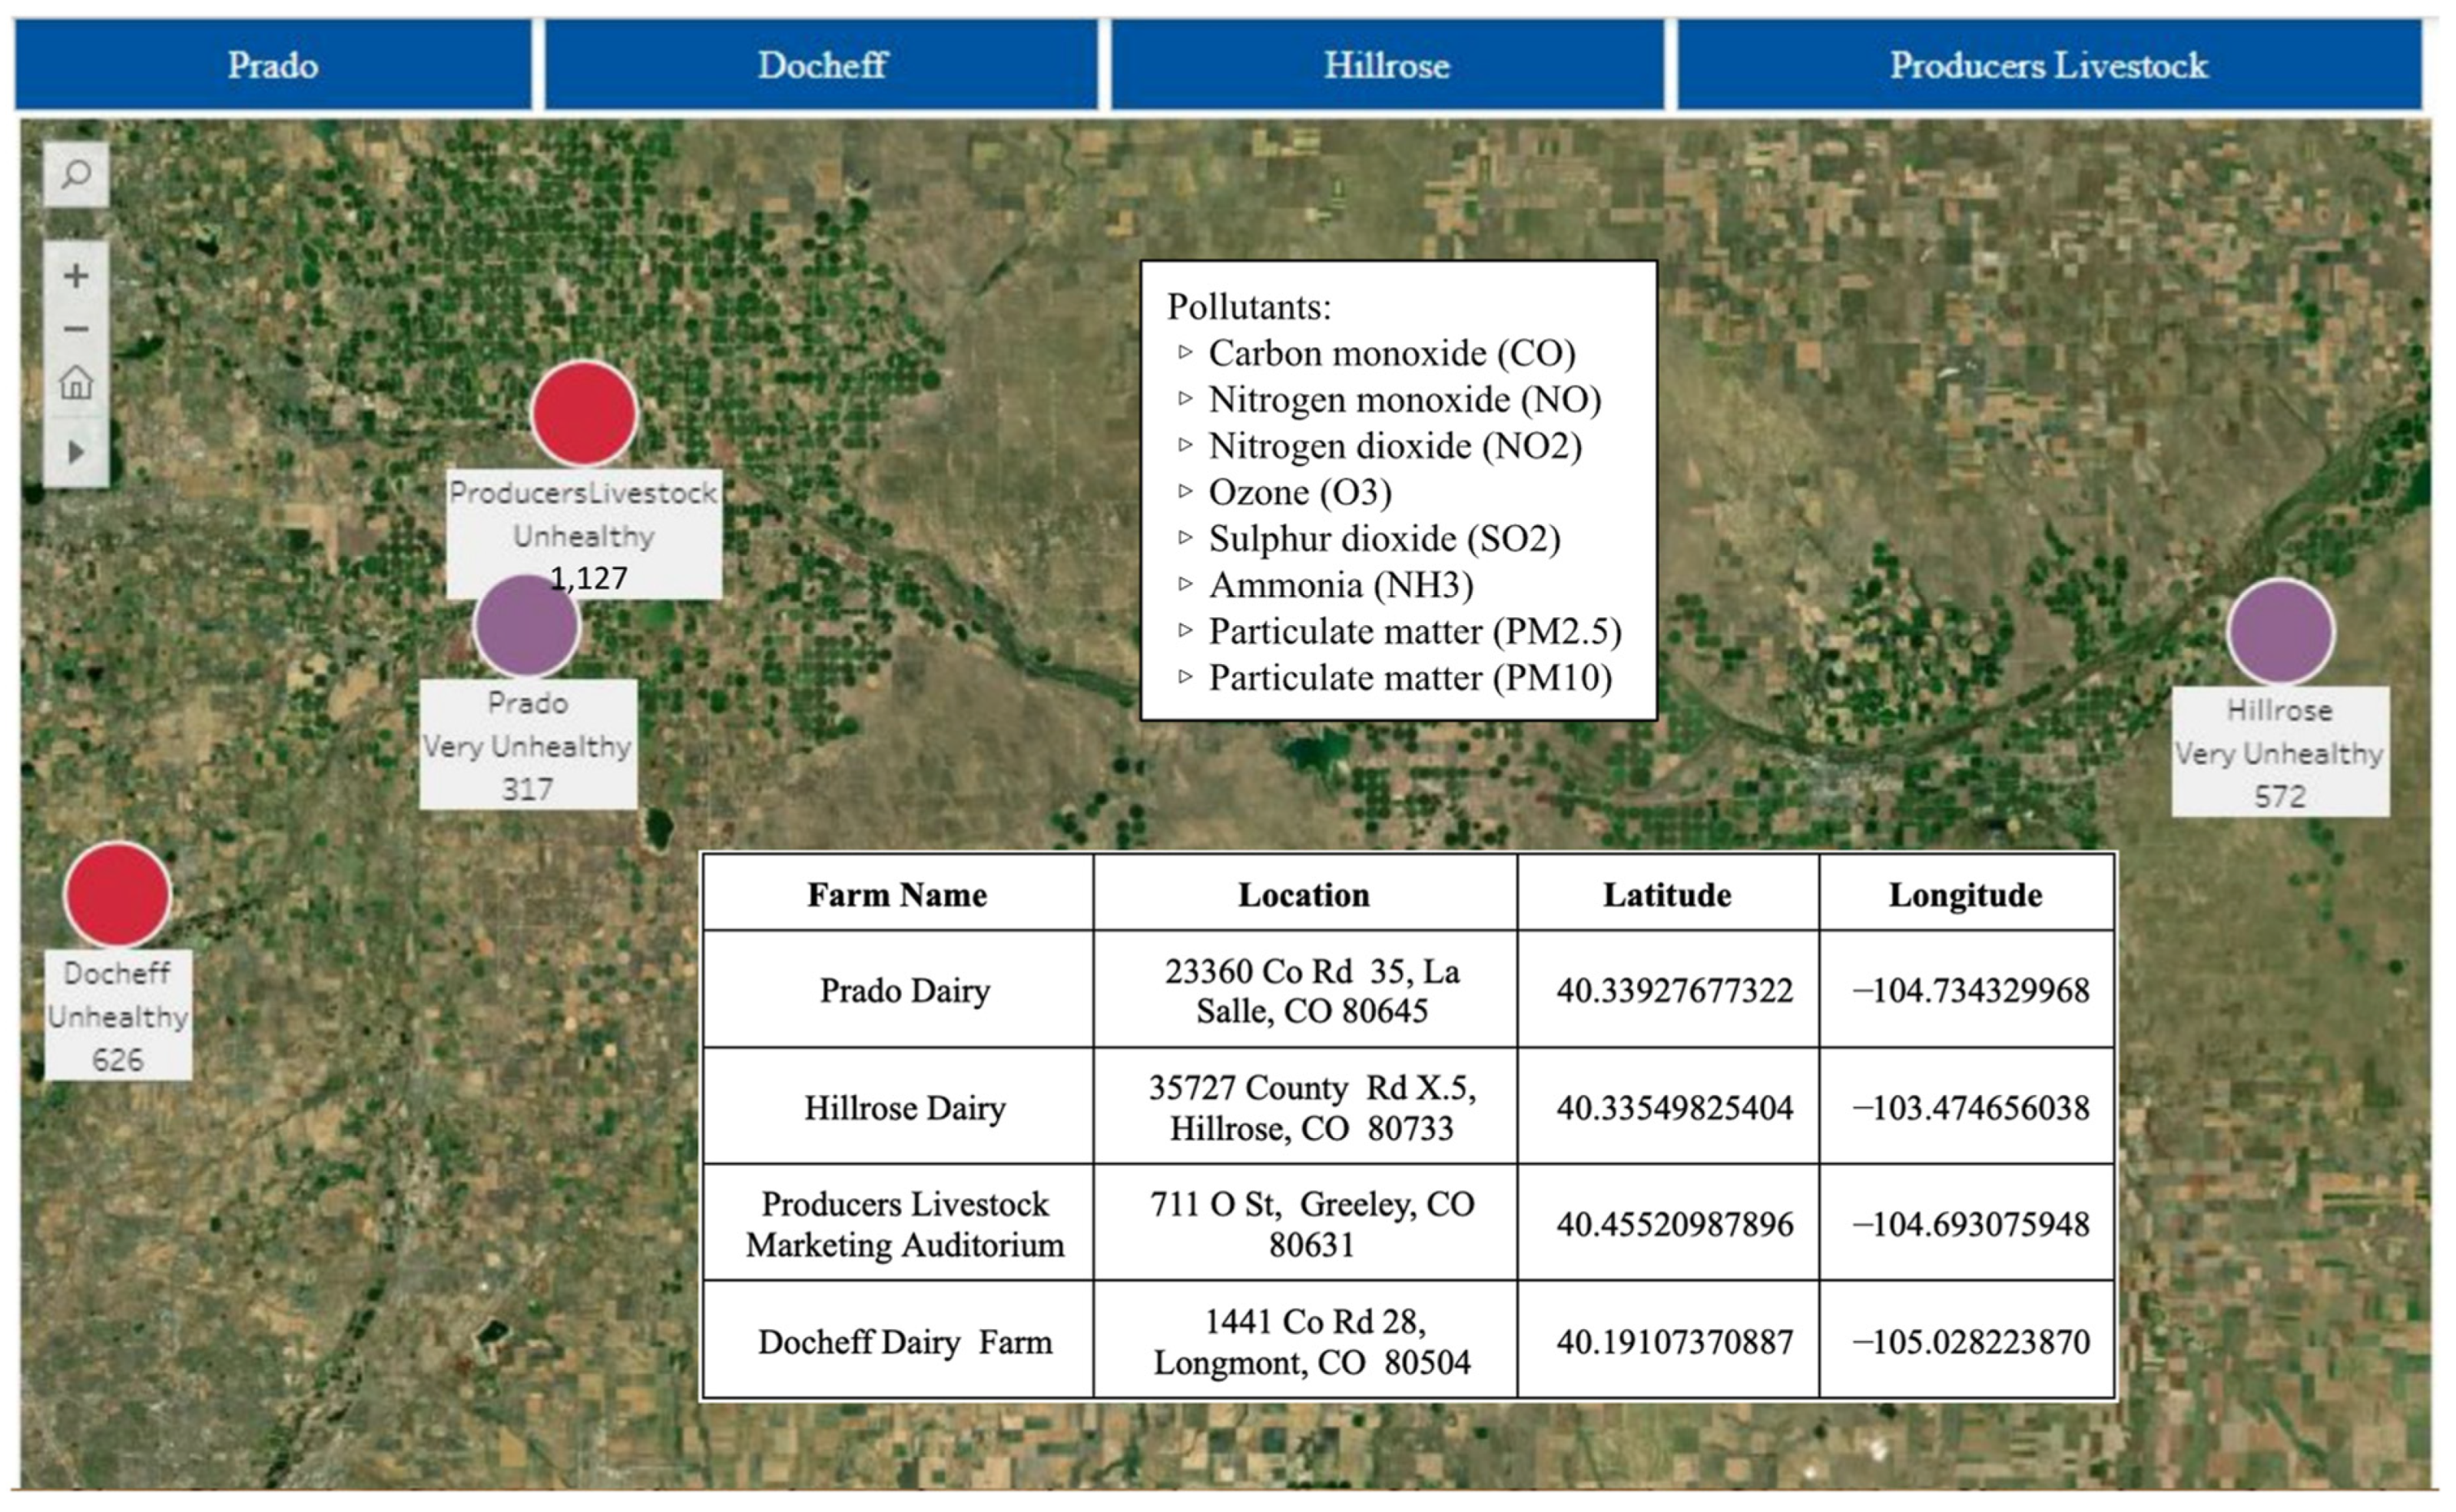2456x1512 pixels.
Task: Zoom in with the plus button
Action: (x=76, y=276)
